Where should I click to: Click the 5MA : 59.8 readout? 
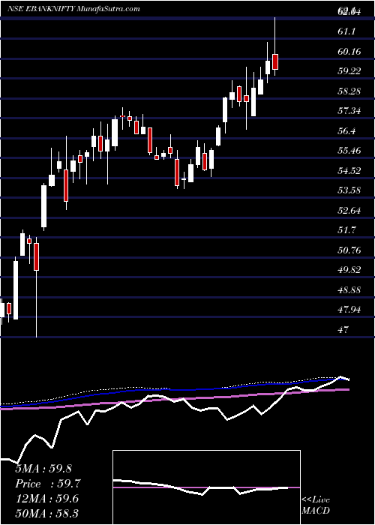tap(43, 468)
